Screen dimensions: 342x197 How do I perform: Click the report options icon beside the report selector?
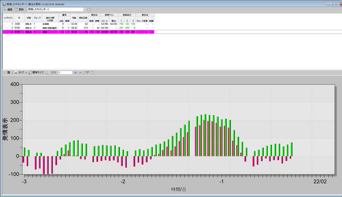(x=89, y=10)
